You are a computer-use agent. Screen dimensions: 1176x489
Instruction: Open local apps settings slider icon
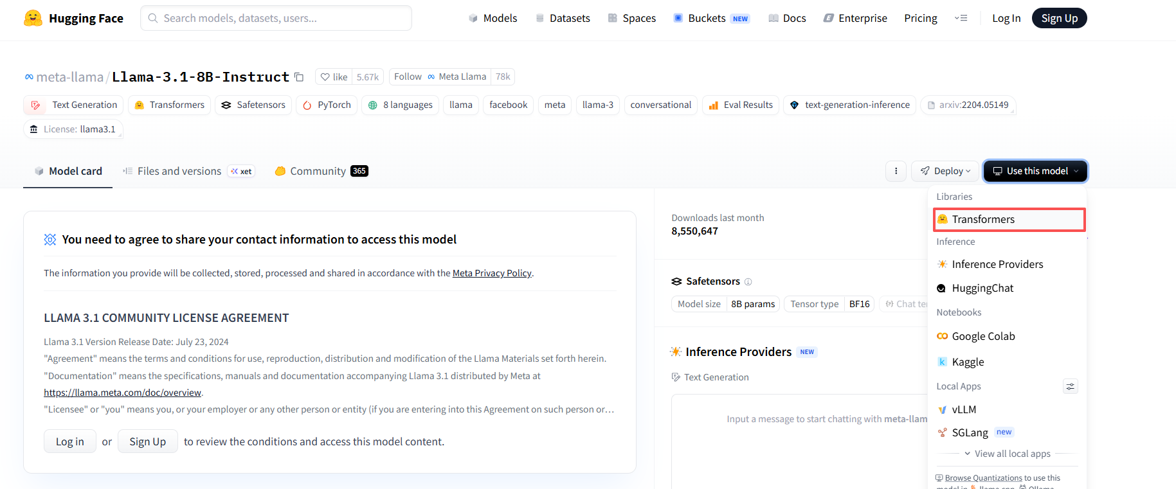pyautogui.click(x=1070, y=386)
